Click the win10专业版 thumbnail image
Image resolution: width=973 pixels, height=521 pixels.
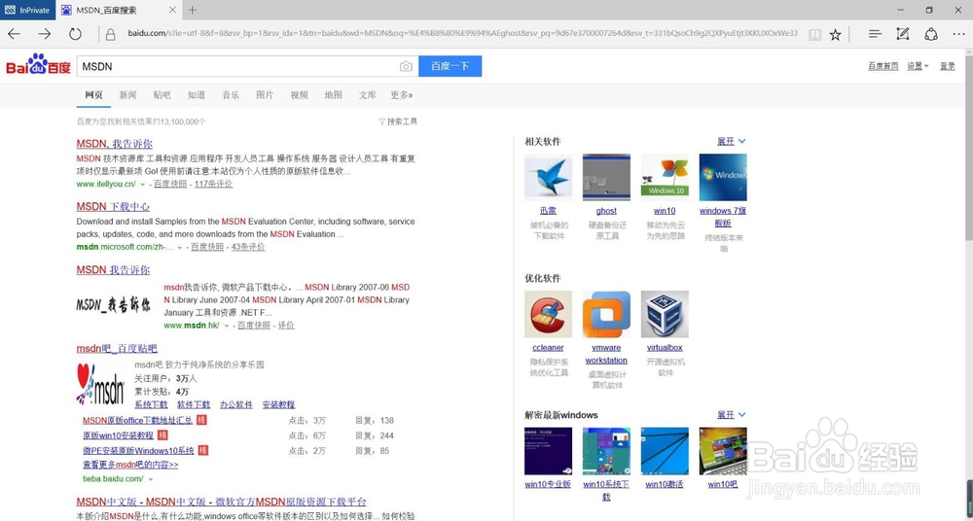[x=548, y=451]
